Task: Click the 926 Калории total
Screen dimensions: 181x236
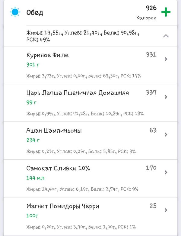Action: point(146,13)
